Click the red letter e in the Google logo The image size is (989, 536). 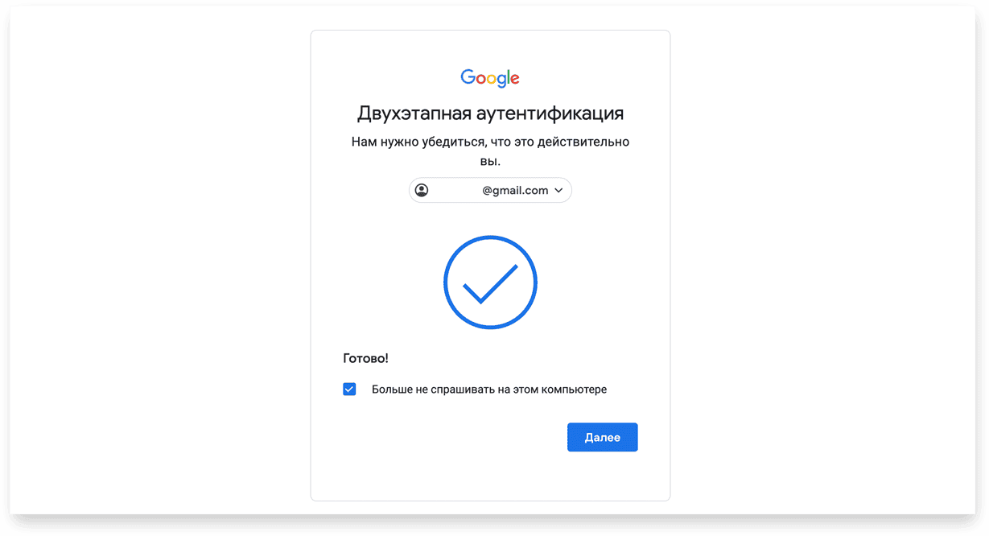click(515, 79)
